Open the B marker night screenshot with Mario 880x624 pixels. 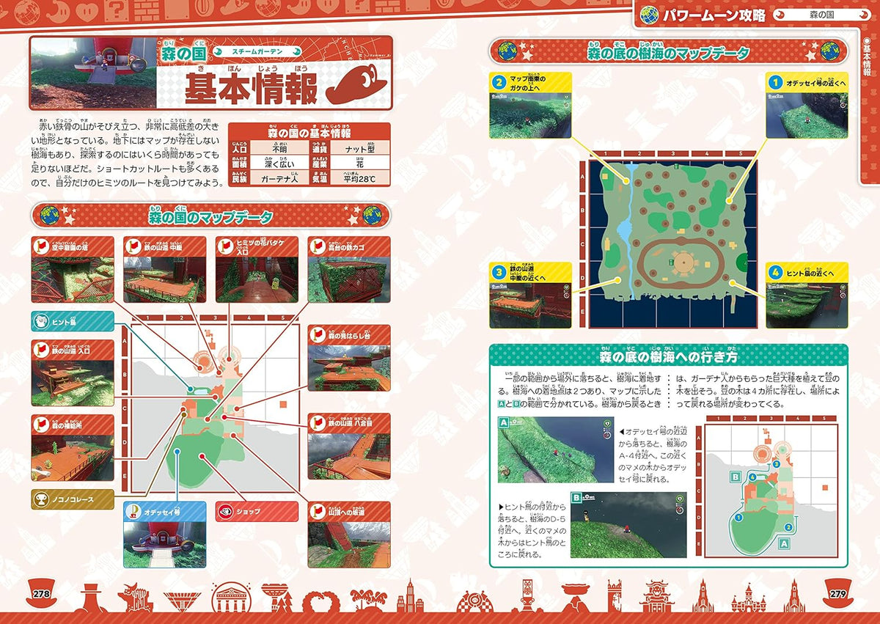click(x=629, y=525)
